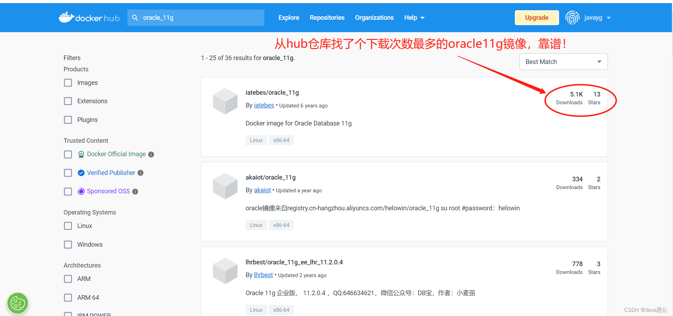Click the Architectures filter heading
The image size is (673, 316).
click(x=82, y=265)
